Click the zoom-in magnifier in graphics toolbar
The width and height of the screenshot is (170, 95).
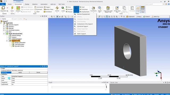(52, 17)
